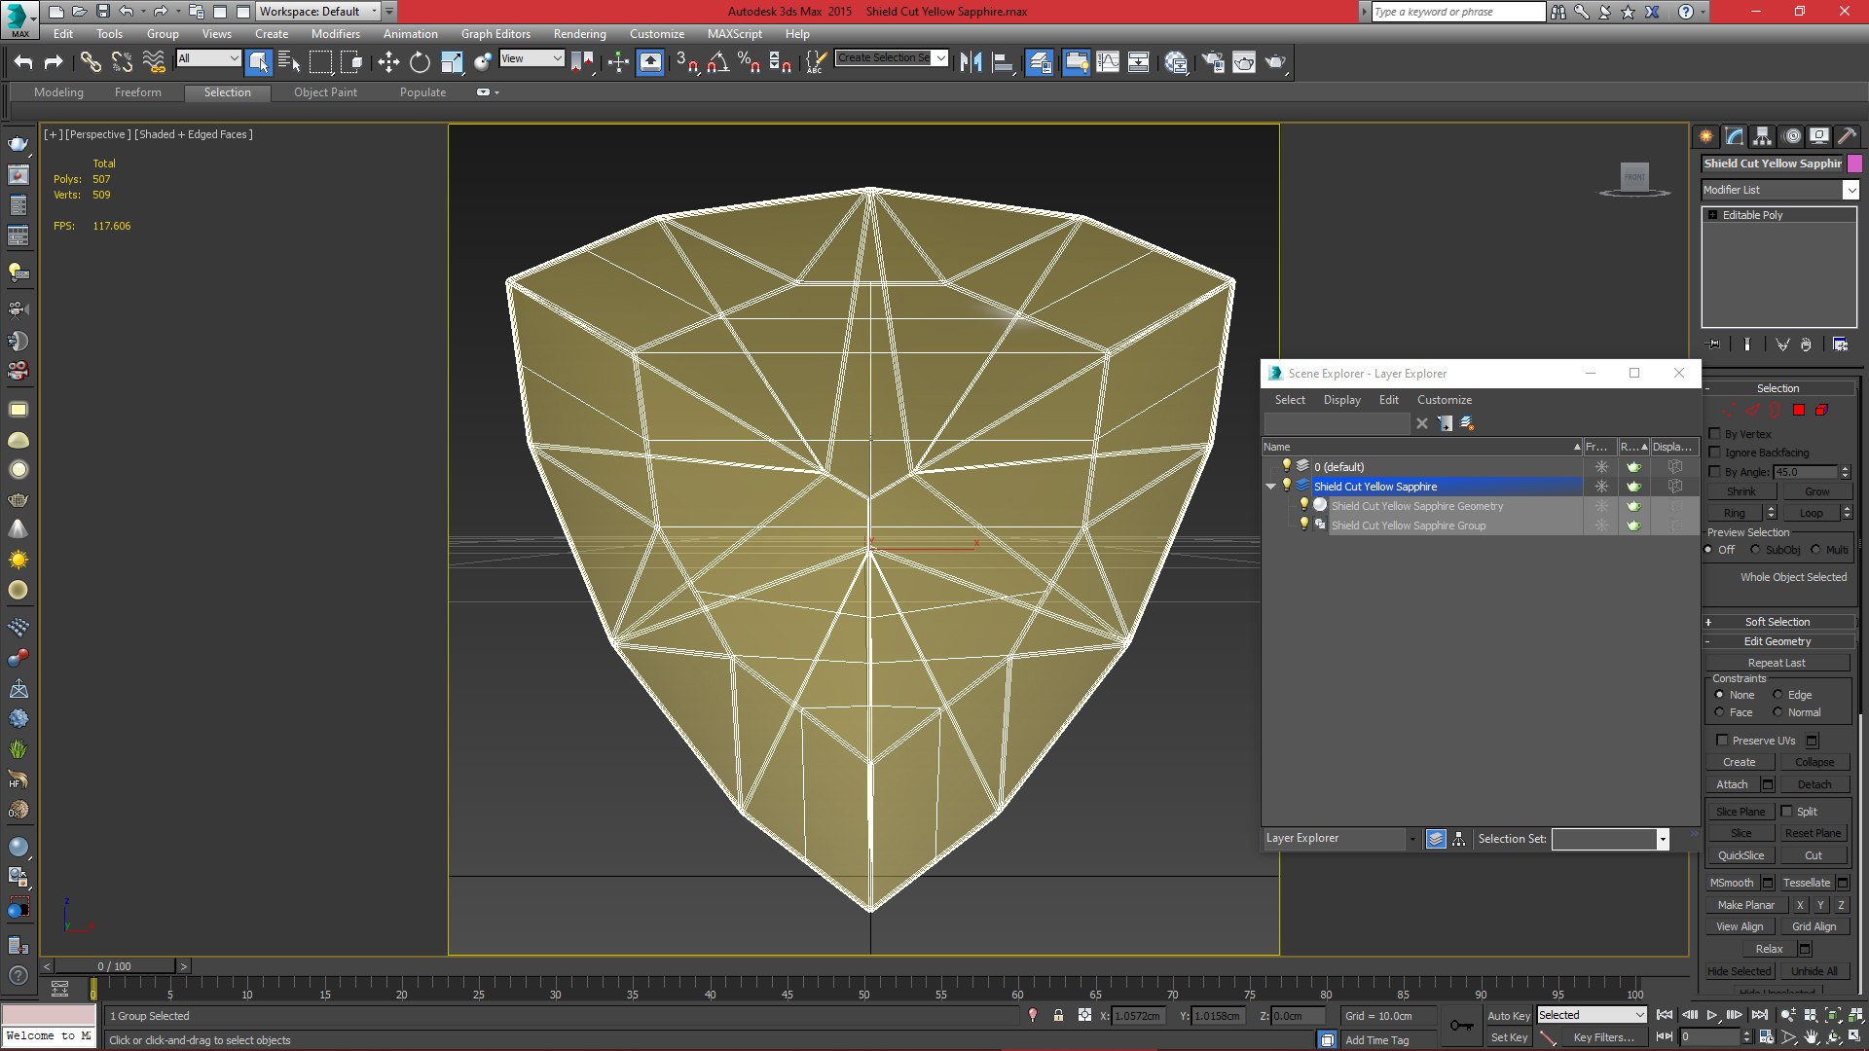Image resolution: width=1869 pixels, height=1051 pixels.
Task: Click the Render teapot icon
Action: [1274, 62]
